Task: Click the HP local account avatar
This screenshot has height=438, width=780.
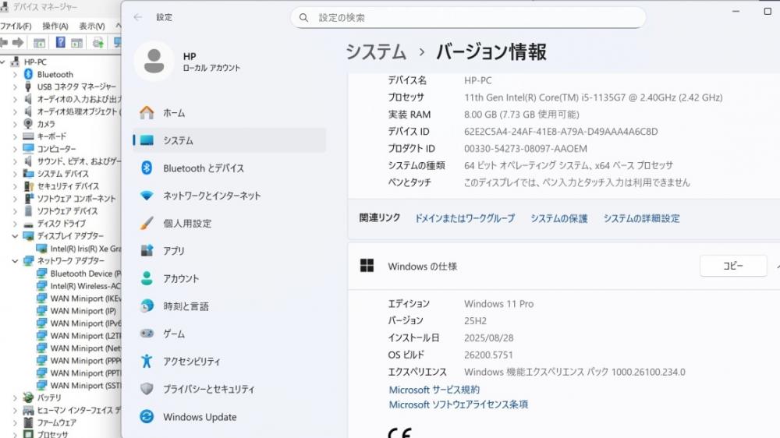Action: coord(154,61)
